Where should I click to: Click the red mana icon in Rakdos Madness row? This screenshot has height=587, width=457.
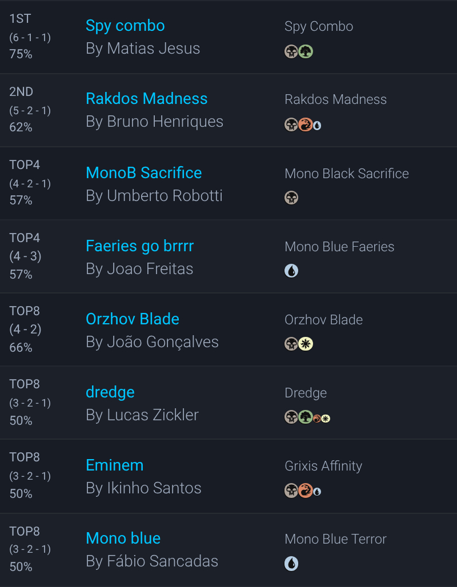[x=306, y=125]
